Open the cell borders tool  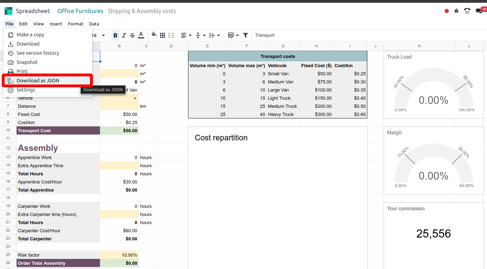pos(163,35)
